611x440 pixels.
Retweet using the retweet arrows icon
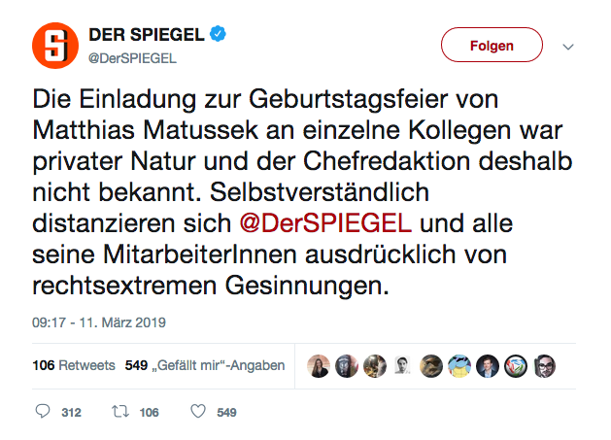(120, 412)
